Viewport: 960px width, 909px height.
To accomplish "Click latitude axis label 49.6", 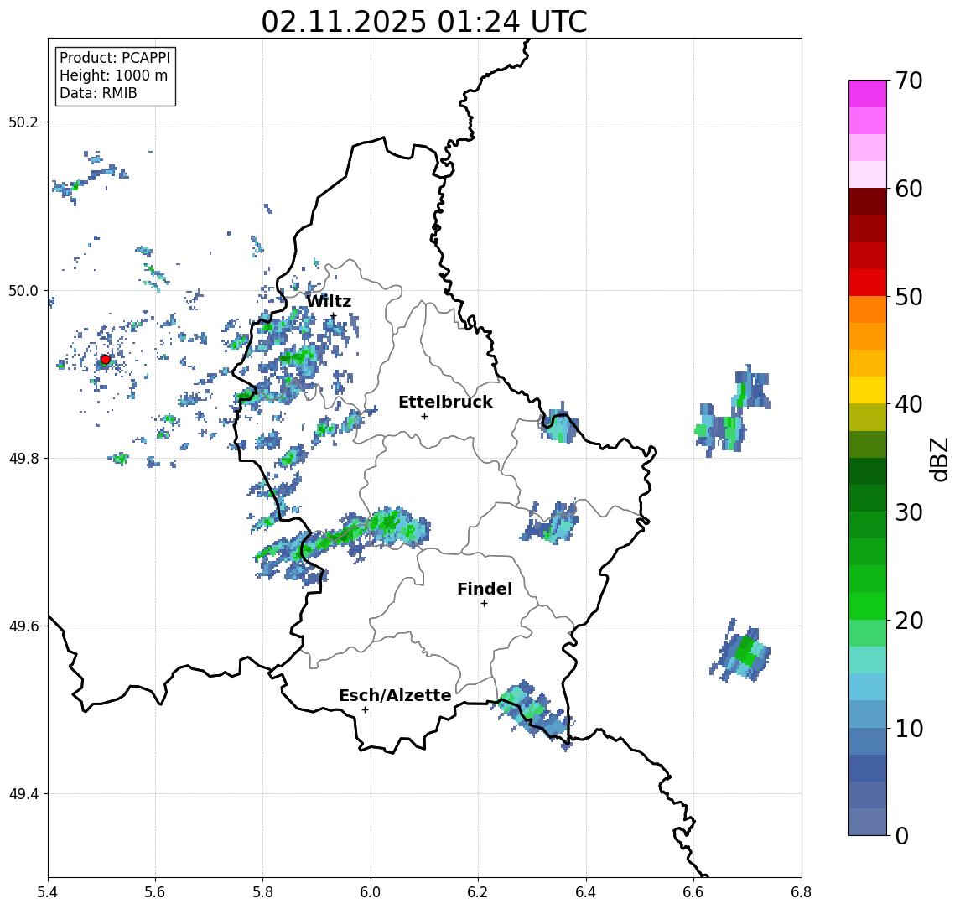I will click(23, 626).
